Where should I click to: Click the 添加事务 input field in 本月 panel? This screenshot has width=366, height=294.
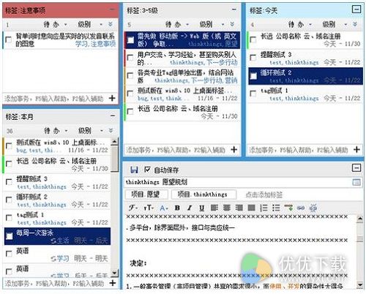[x=55, y=283]
